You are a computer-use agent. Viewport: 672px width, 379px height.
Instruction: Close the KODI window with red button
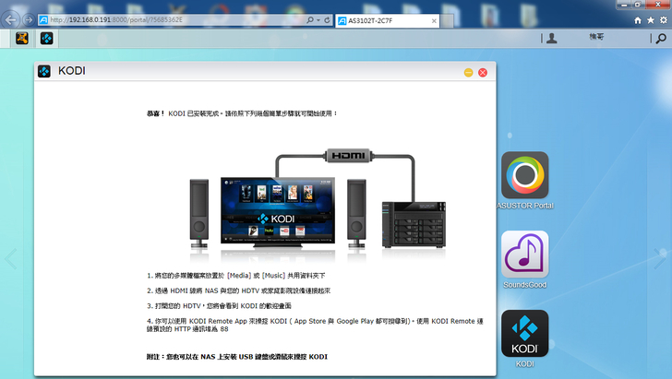tap(483, 73)
